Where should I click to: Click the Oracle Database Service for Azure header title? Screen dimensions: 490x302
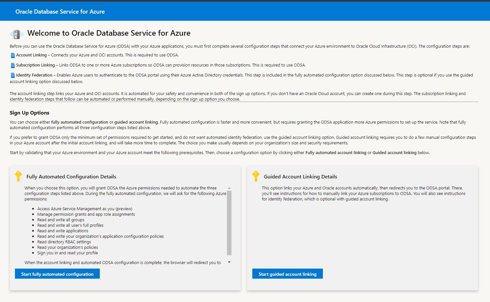[60, 11]
